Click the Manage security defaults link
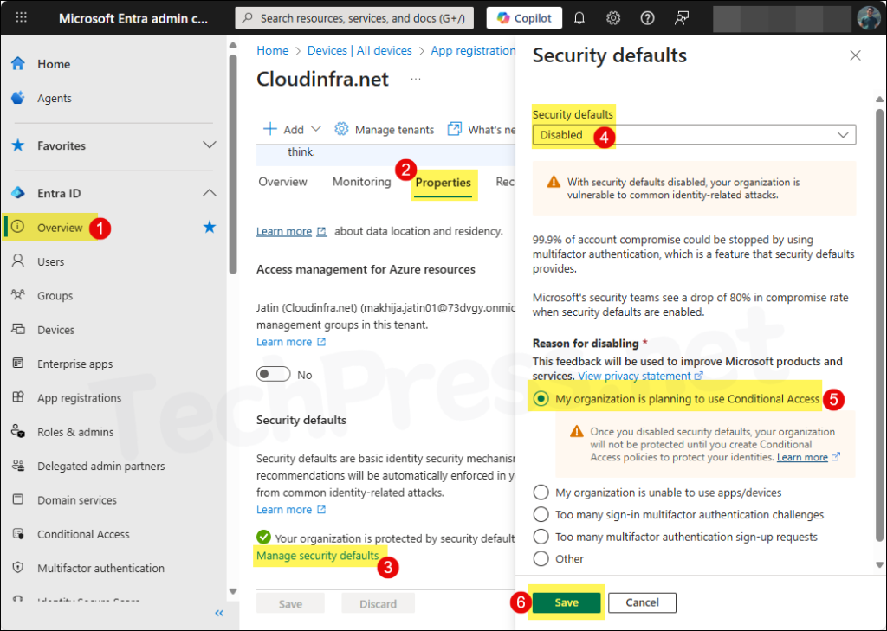 (318, 556)
